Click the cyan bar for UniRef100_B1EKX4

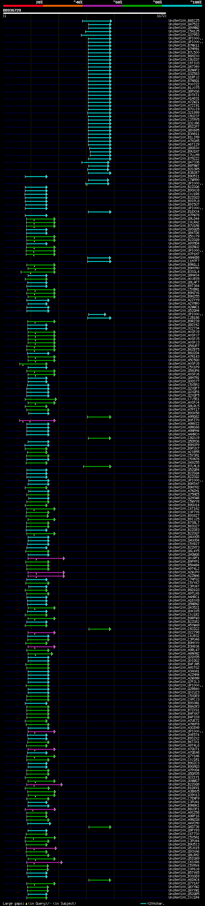[100, 212]
